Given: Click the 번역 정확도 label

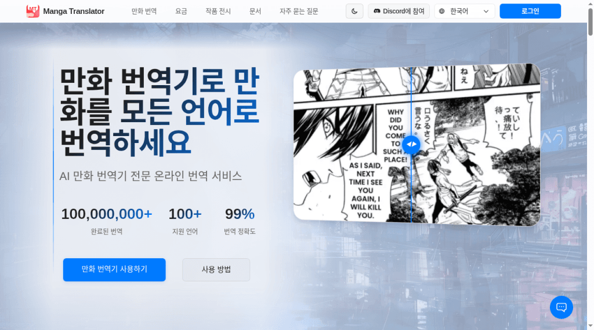Looking at the screenshot, I should coord(240,232).
